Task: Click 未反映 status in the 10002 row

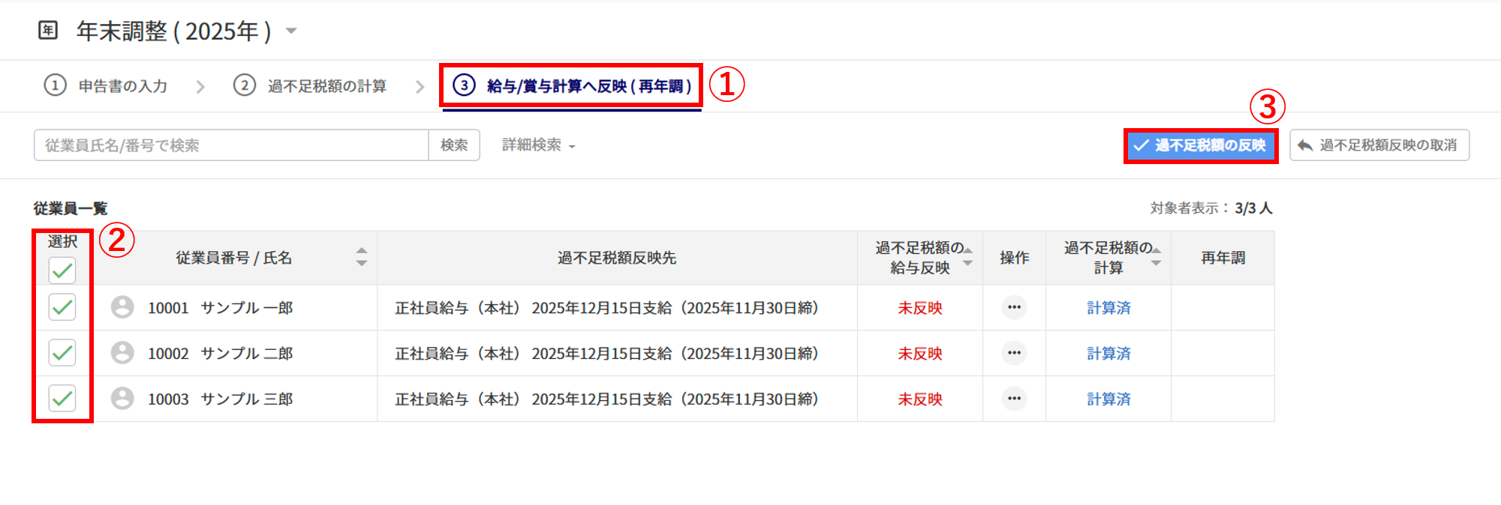Action: [x=920, y=354]
